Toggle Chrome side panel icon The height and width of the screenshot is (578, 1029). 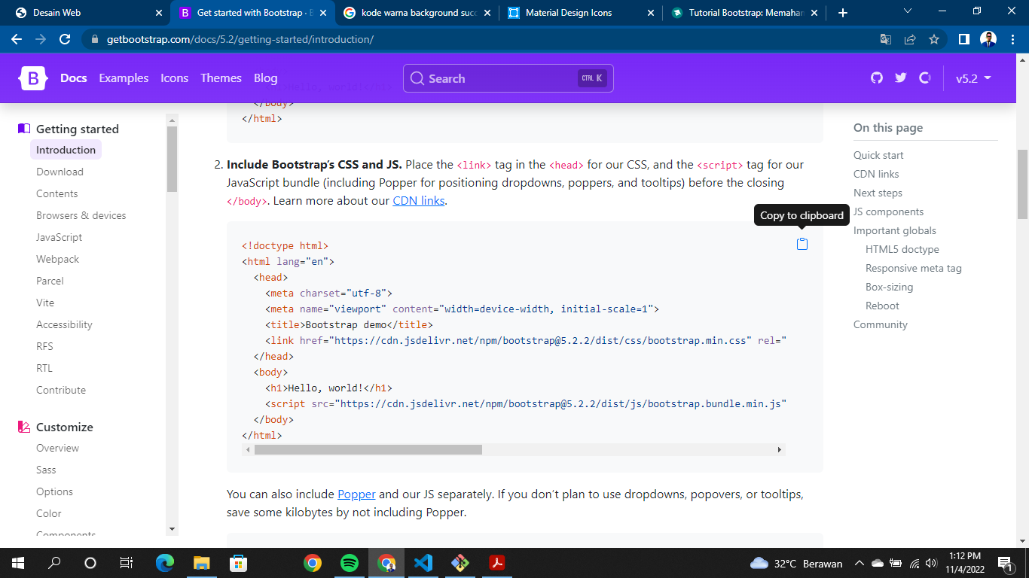pyautogui.click(x=963, y=39)
